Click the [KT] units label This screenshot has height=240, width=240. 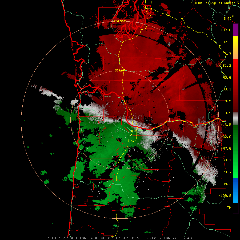(228, 19)
